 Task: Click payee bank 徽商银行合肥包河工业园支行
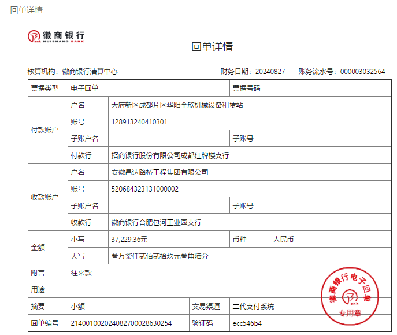point(156,223)
